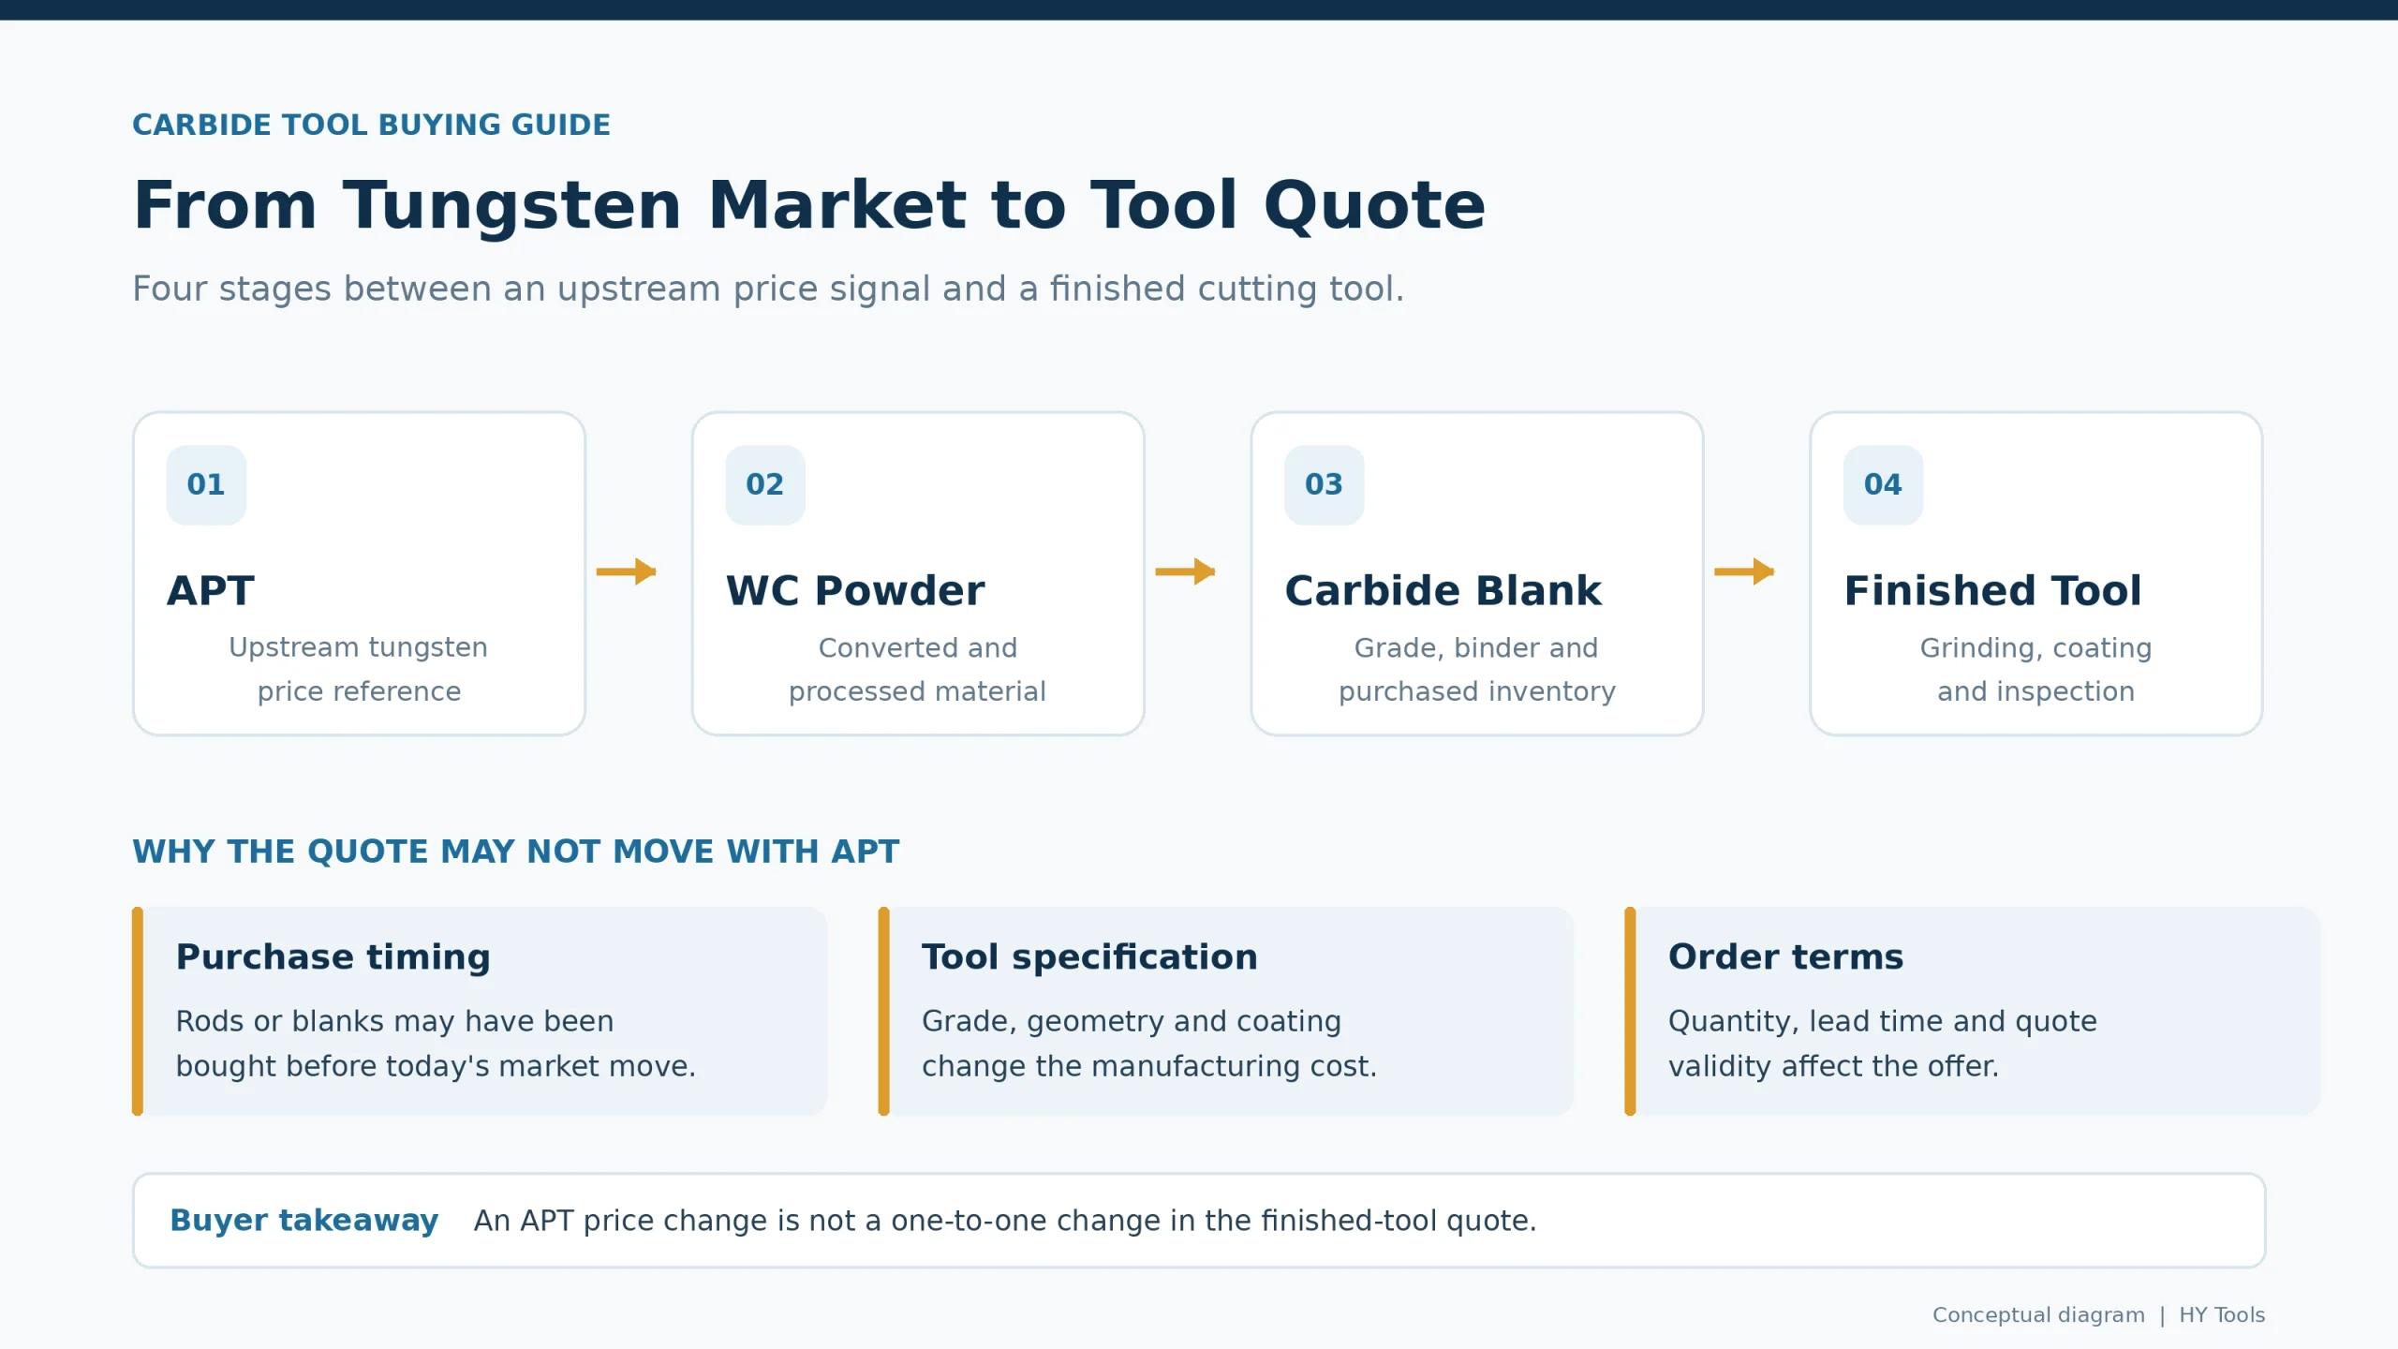Click the 03 step badge
Screen dimensions: 2398x1349
[x=1324, y=484]
